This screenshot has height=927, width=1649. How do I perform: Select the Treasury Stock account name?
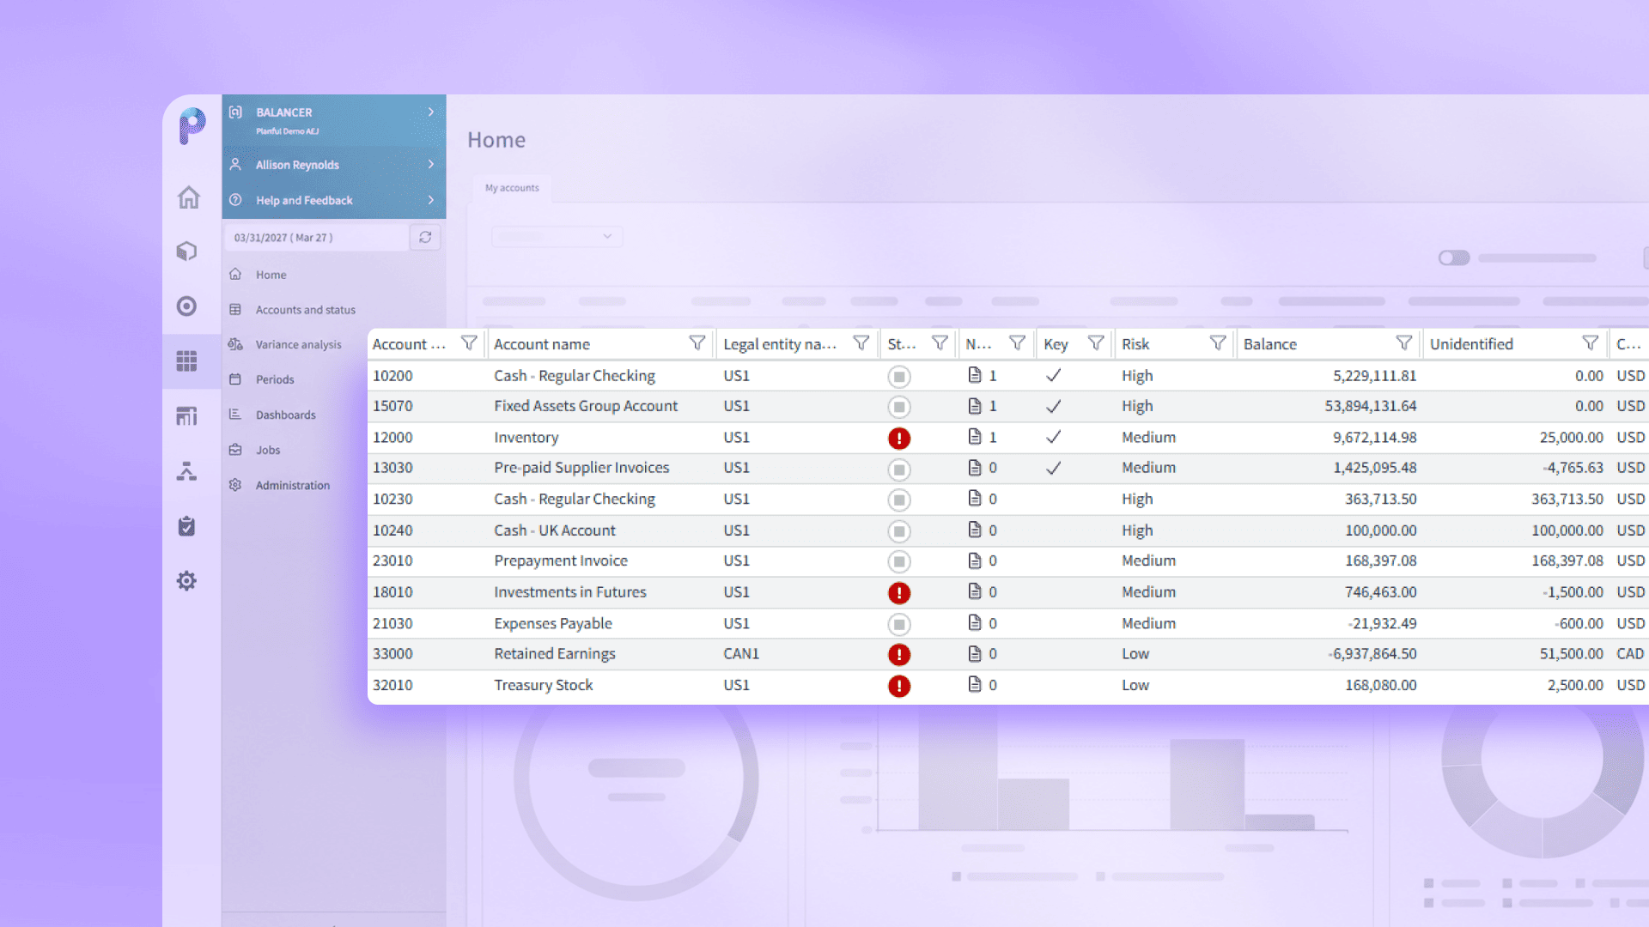(x=544, y=685)
